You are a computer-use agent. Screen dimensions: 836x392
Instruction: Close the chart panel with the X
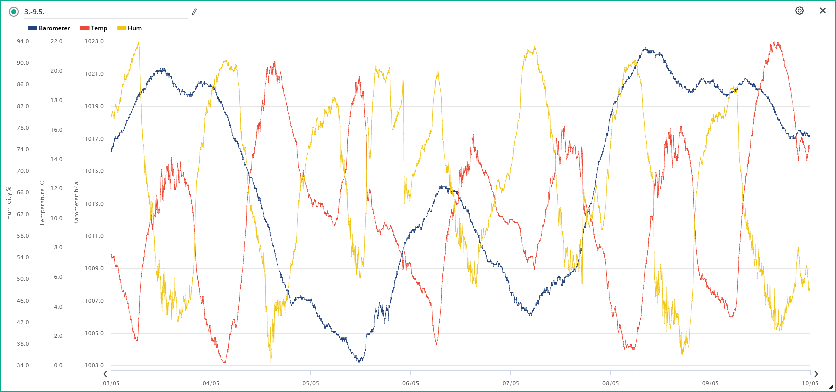click(823, 11)
